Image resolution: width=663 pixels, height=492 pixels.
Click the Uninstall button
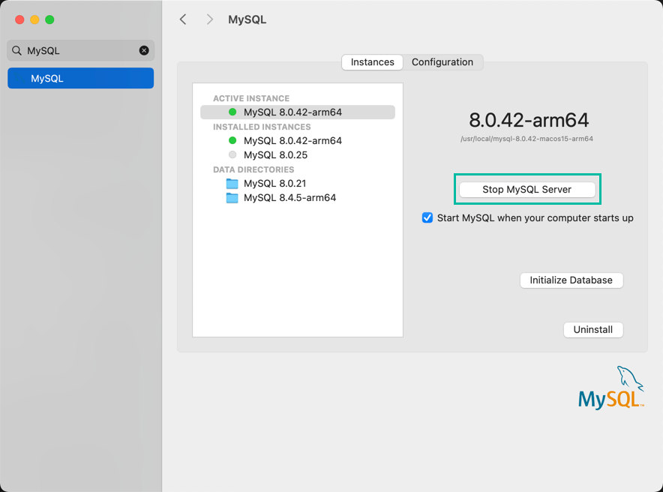(593, 330)
